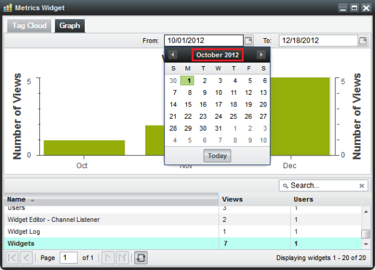This screenshot has height=270, width=375.
Task: Sort by the Name column header
Action: tap(111, 199)
